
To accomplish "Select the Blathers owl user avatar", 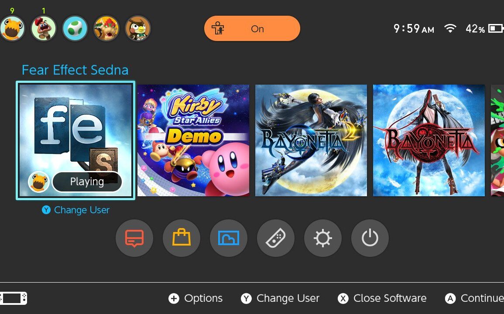I will pos(138,28).
